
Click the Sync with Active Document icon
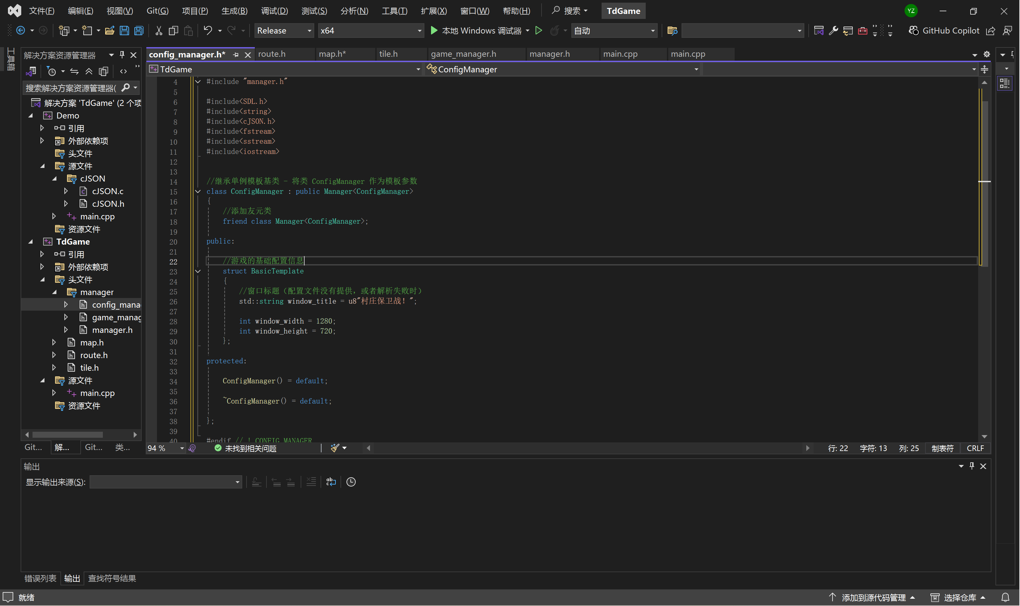click(x=74, y=71)
